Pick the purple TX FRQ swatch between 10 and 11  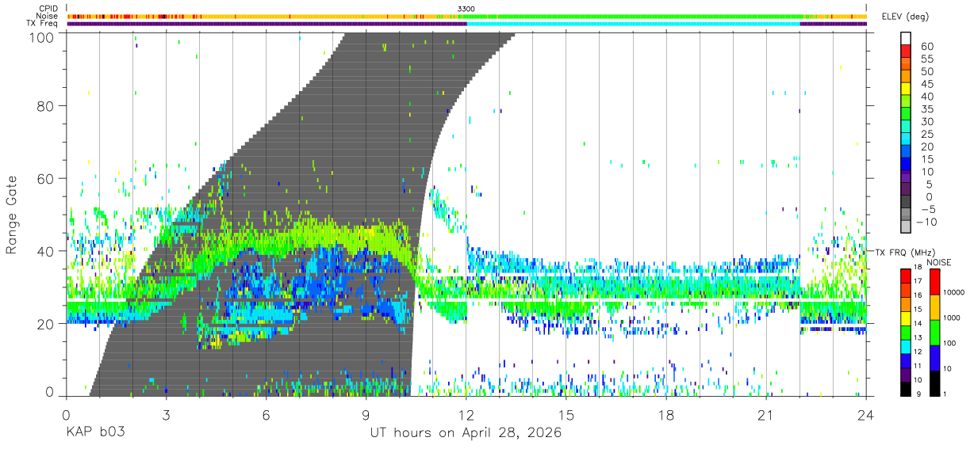pos(905,373)
